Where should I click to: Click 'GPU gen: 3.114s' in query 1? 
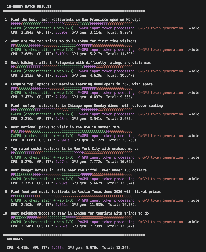pos(87,32)
